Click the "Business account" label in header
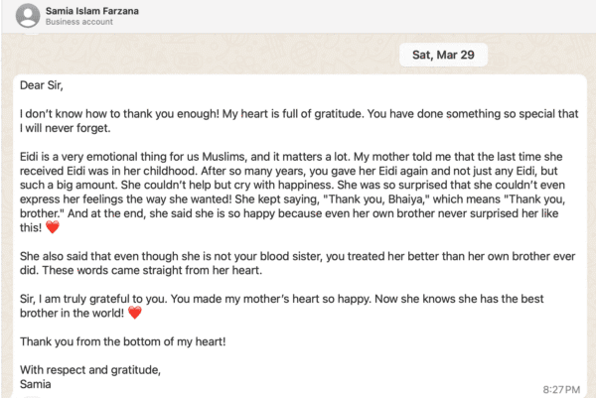 pyautogui.click(x=79, y=22)
